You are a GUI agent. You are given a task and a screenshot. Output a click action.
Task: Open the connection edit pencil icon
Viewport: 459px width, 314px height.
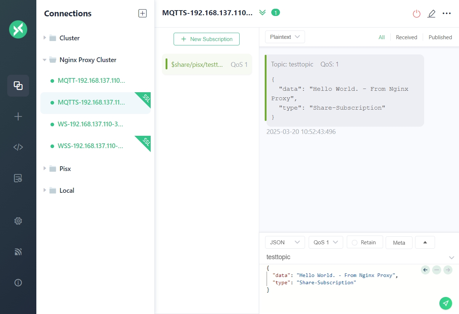point(431,14)
